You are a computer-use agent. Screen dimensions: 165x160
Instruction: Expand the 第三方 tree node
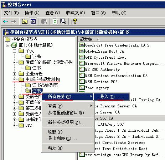[x=14, y=108]
